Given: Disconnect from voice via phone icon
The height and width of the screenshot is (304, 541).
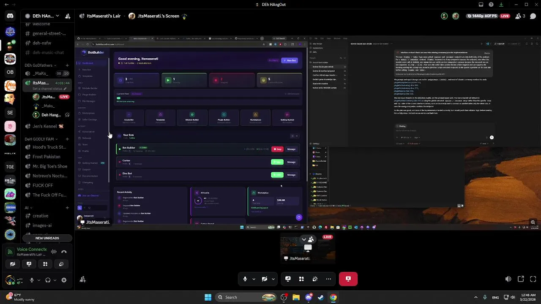Looking at the screenshot, I should click(x=64, y=252).
